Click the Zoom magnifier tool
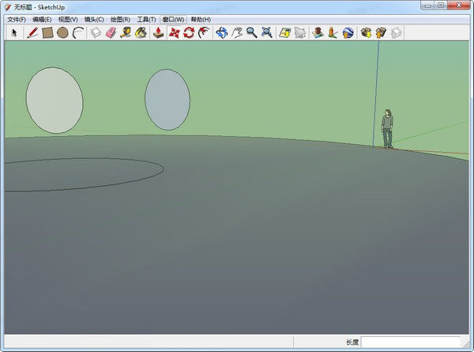This screenshot has width=474, height=352. click(x=252, y=32)
